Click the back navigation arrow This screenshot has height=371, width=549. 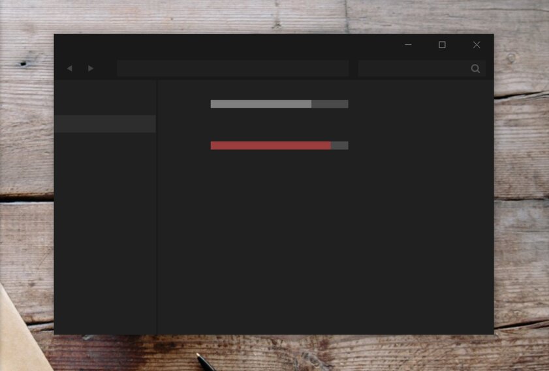(x=69, y=68)
